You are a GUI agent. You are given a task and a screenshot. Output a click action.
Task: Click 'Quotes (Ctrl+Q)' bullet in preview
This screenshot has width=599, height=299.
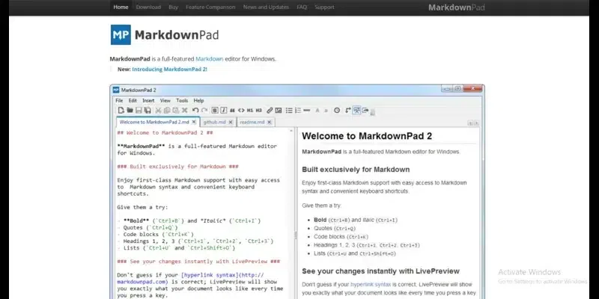coord(335,228)
